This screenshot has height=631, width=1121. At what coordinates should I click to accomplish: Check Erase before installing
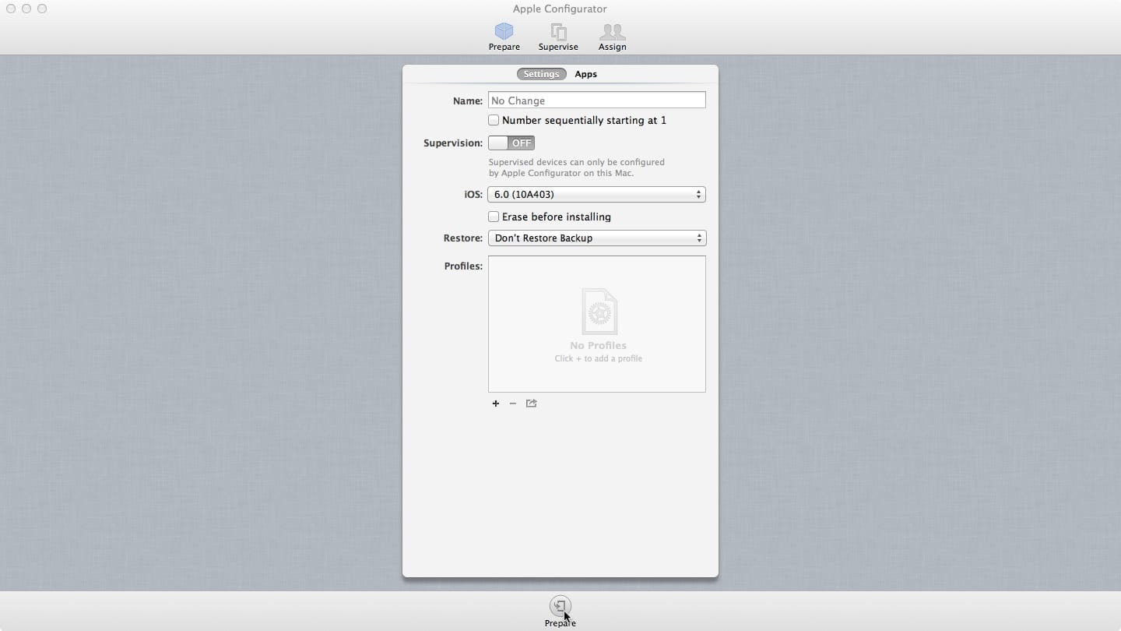(494, 217)
